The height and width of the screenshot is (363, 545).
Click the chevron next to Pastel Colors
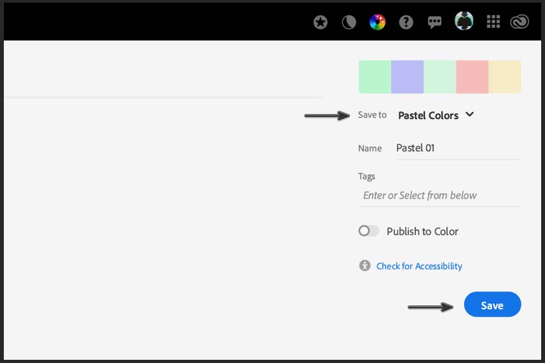[x=469, y=115]
